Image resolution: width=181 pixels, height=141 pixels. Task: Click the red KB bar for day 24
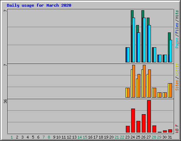click(133, 121)
